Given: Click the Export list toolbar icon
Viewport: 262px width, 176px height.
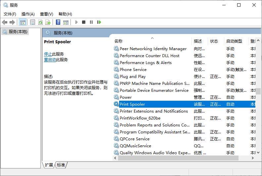Looking at the screenshot, I should click(x=48, y=22).
